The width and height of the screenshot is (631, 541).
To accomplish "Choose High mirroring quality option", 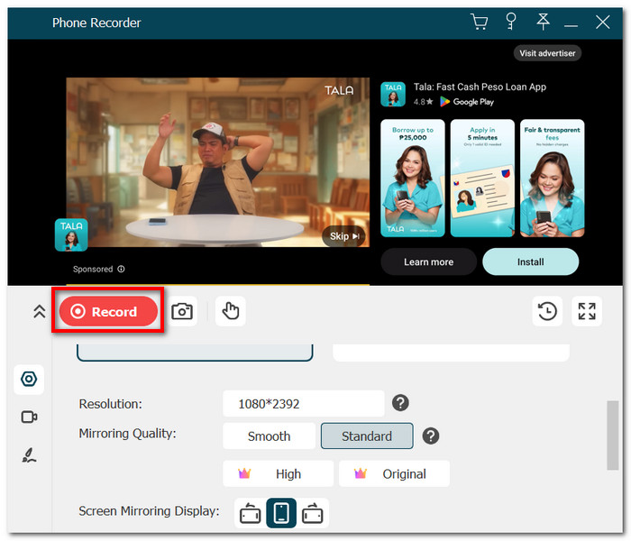I will (278, 473).
